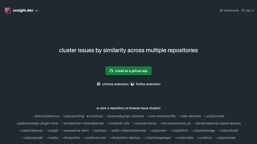Select unjs/consola repository
This screenshot has height=144, width=257.
(x=215, y=116)
